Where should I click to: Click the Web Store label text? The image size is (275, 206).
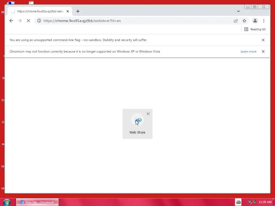(137, 133)
